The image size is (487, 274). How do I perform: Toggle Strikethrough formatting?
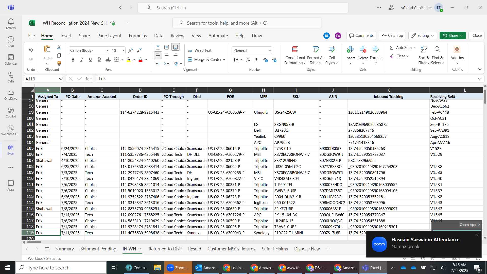[x=108, y=60]
